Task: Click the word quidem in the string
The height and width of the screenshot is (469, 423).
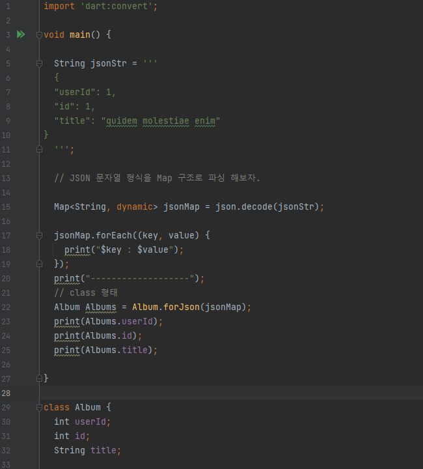Action: (x=122, y=121)
